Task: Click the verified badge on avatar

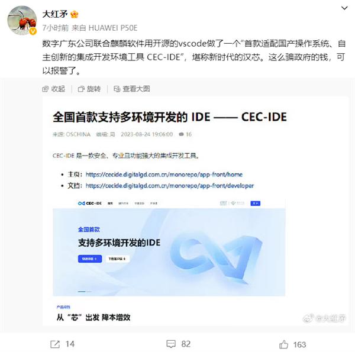Action: (x=33, y=31)
